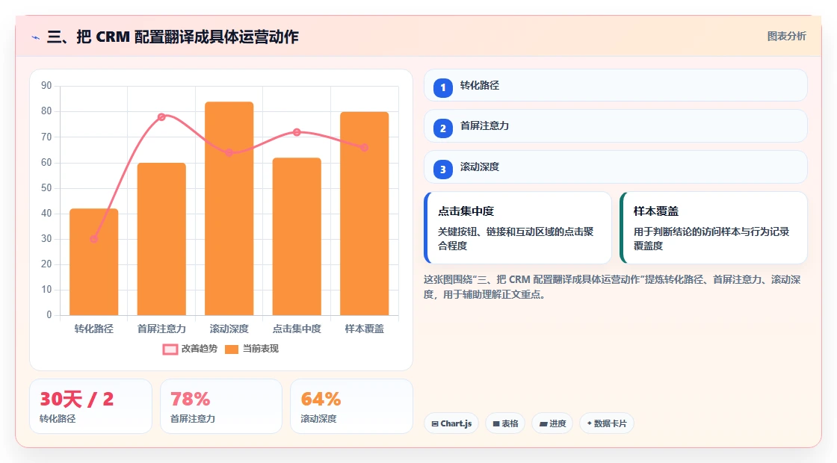
Task: Click the 样本覆盖 x-axis label
Action: pyautogui.click(x=365, y=329)
